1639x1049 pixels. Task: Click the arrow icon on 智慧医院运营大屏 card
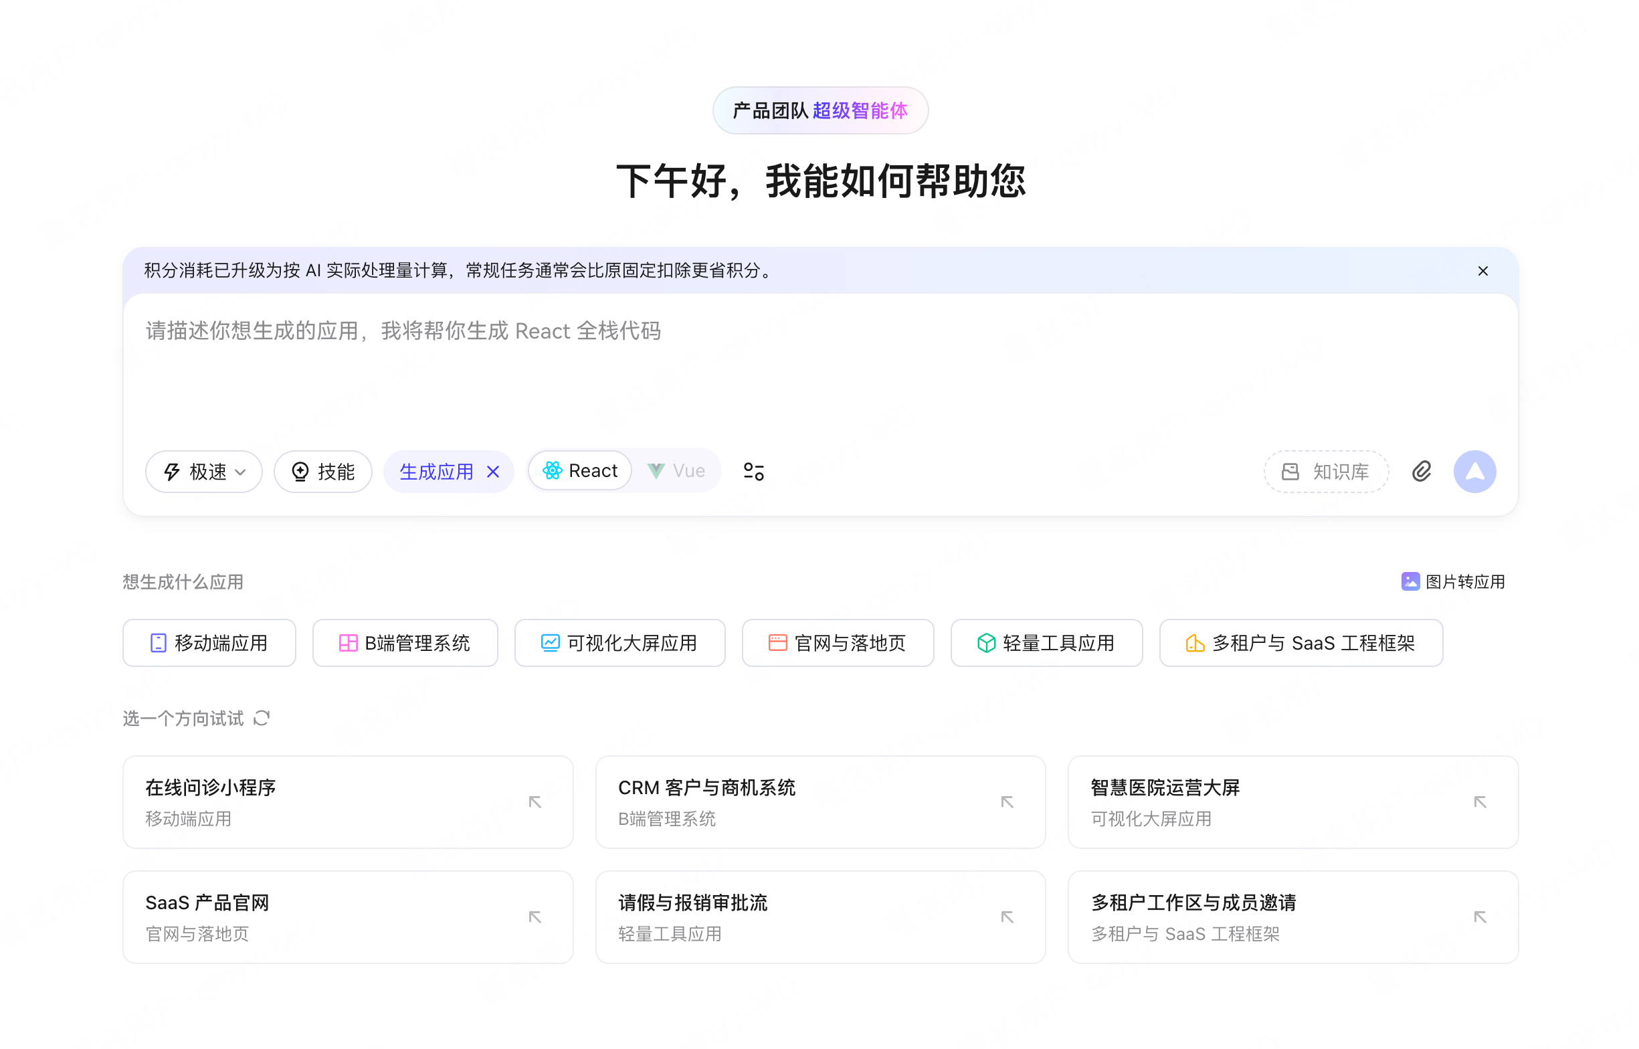[1480, 801]
